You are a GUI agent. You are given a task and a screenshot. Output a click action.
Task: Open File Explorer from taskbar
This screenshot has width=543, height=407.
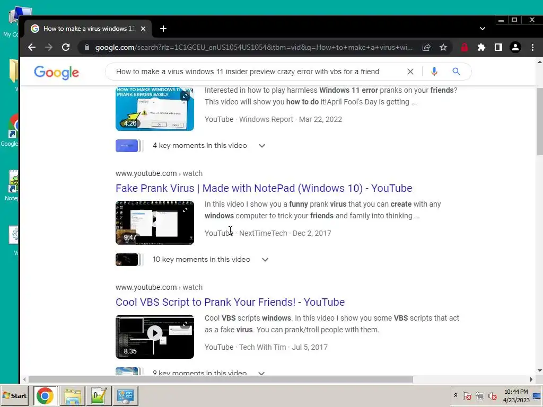click(72, 395)
